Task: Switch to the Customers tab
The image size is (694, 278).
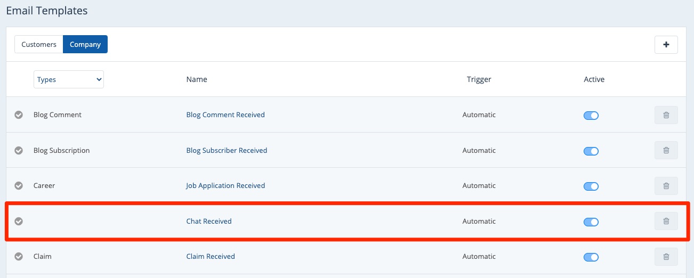Action: coord(39,45)
